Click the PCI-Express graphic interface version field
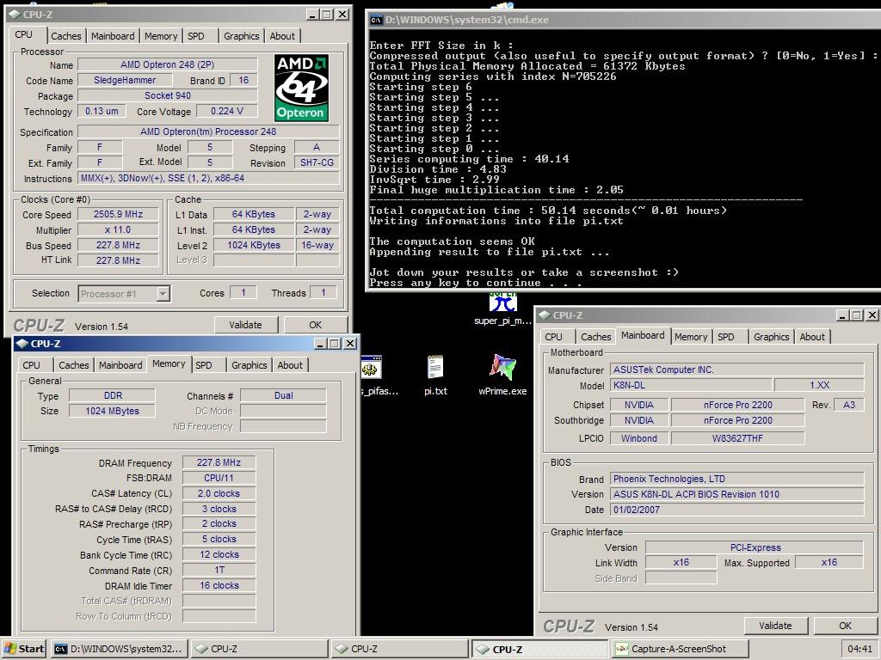This screenshot has height=660, width=881. 755,547
